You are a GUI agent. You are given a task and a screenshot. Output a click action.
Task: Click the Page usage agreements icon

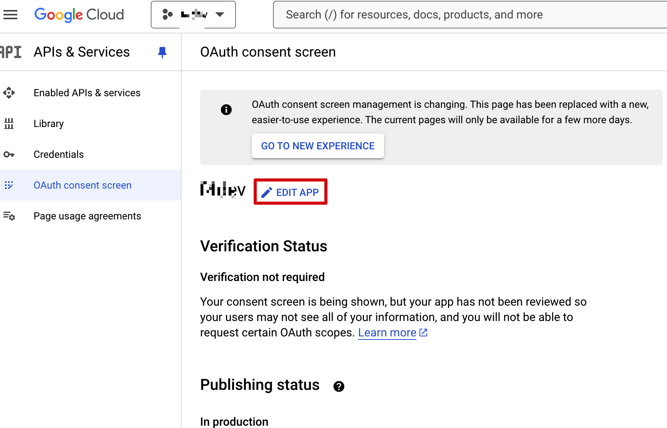pos(9,216)
